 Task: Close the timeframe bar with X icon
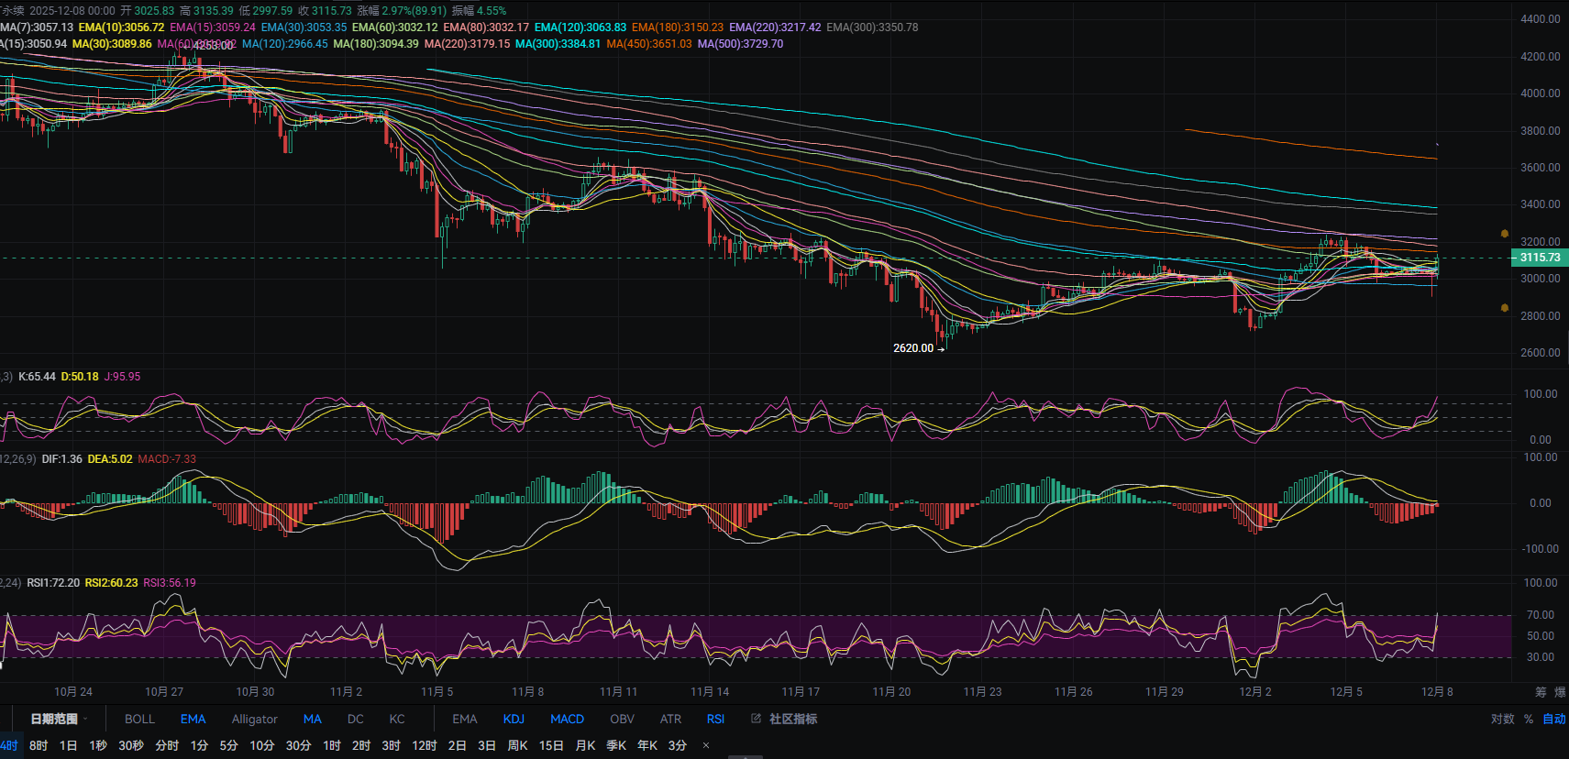705,745
